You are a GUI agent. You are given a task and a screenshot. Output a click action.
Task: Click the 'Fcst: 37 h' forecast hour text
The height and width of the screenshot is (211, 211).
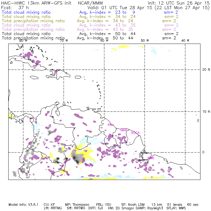(x=15, y=7)
